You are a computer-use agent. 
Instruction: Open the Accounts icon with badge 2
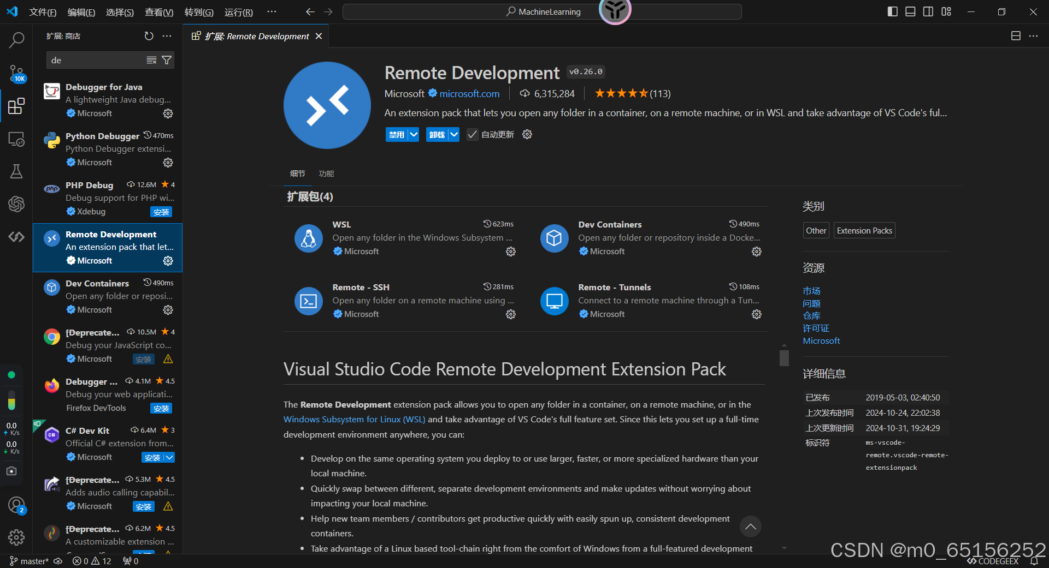point(16,505)
